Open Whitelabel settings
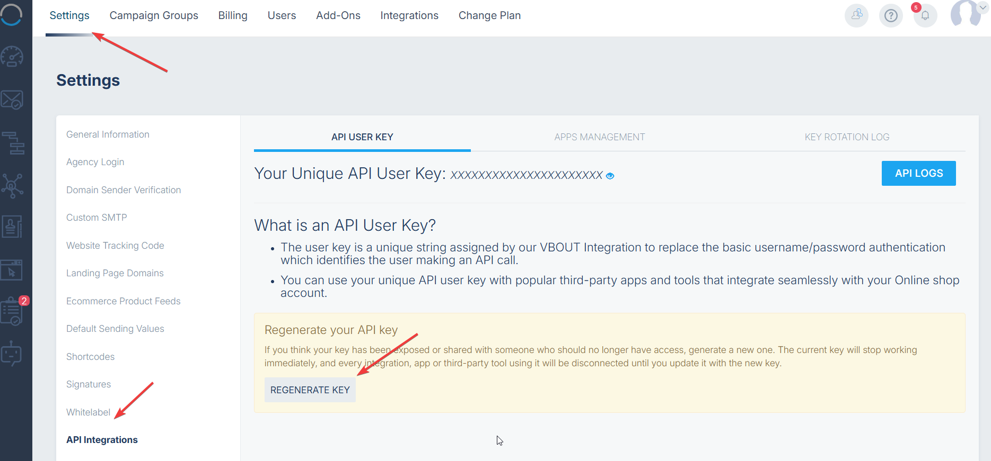Screen dimensions: 991x461 pos(89,412)
